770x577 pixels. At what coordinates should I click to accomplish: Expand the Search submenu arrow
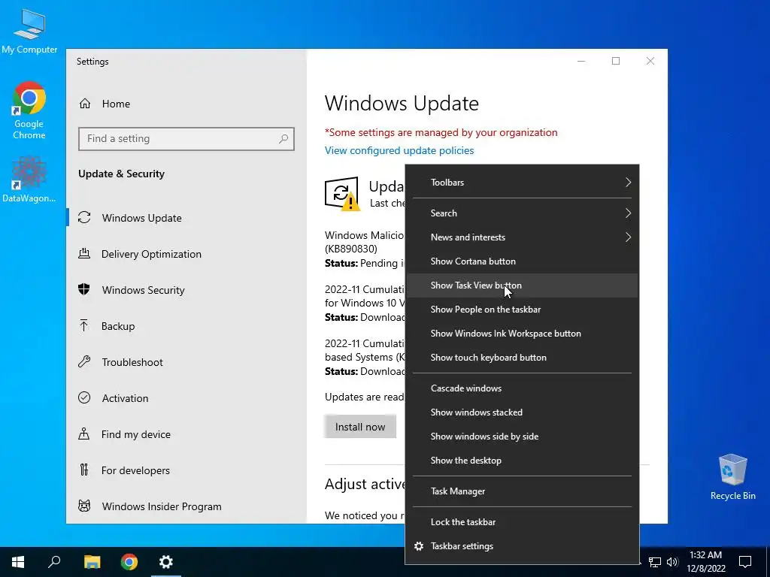(628, 213)
